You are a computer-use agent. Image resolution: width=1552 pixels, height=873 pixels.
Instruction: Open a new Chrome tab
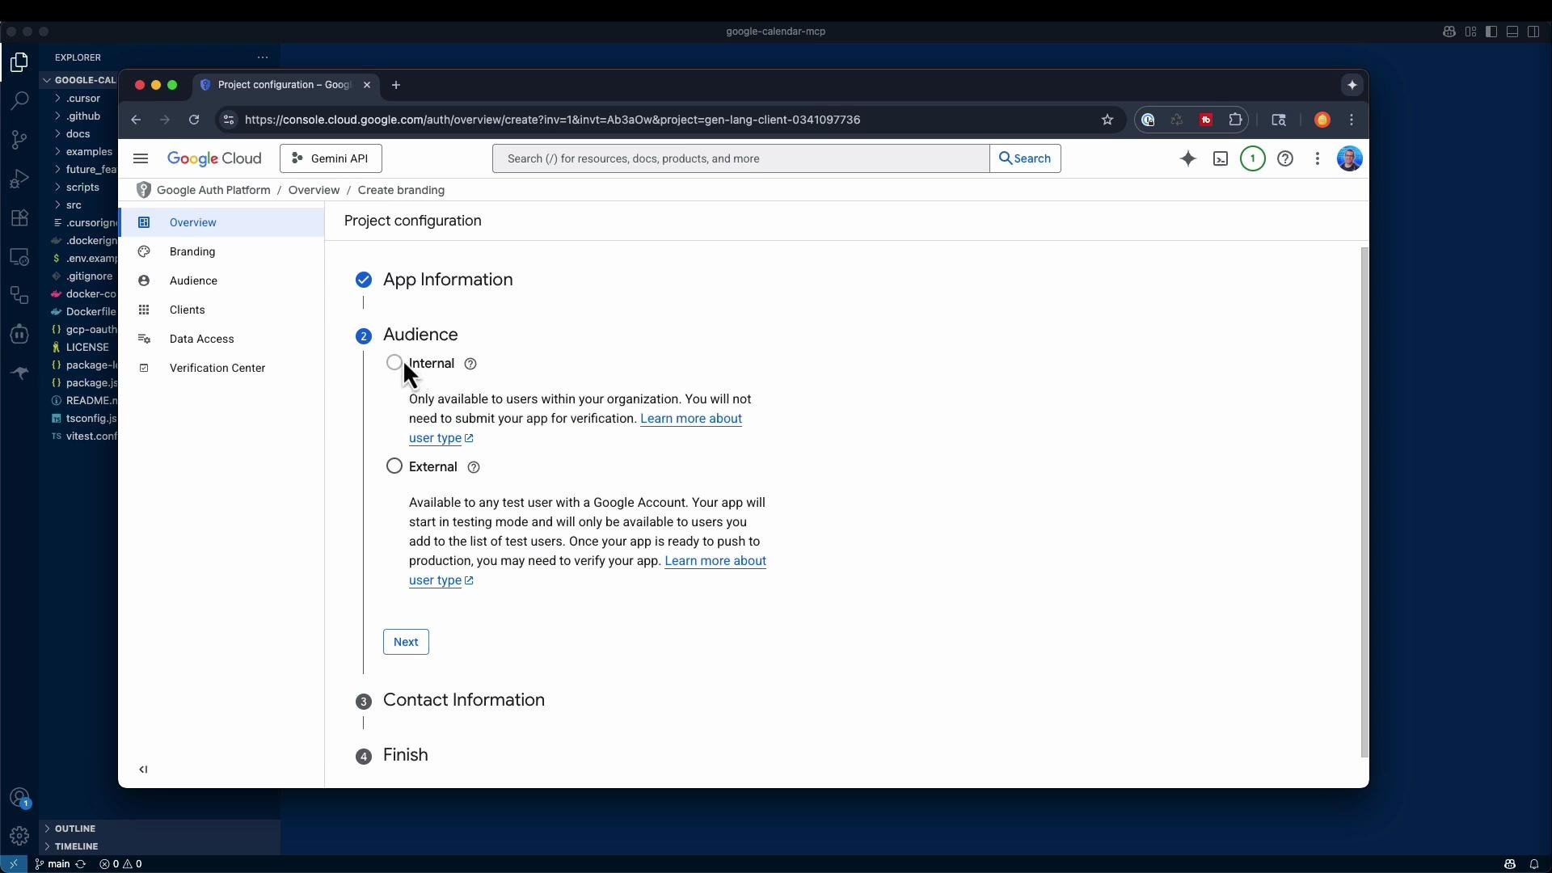point(396,85)
